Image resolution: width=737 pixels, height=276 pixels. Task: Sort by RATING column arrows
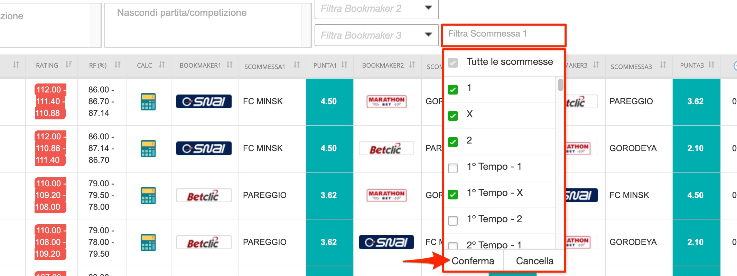(68, 65)
